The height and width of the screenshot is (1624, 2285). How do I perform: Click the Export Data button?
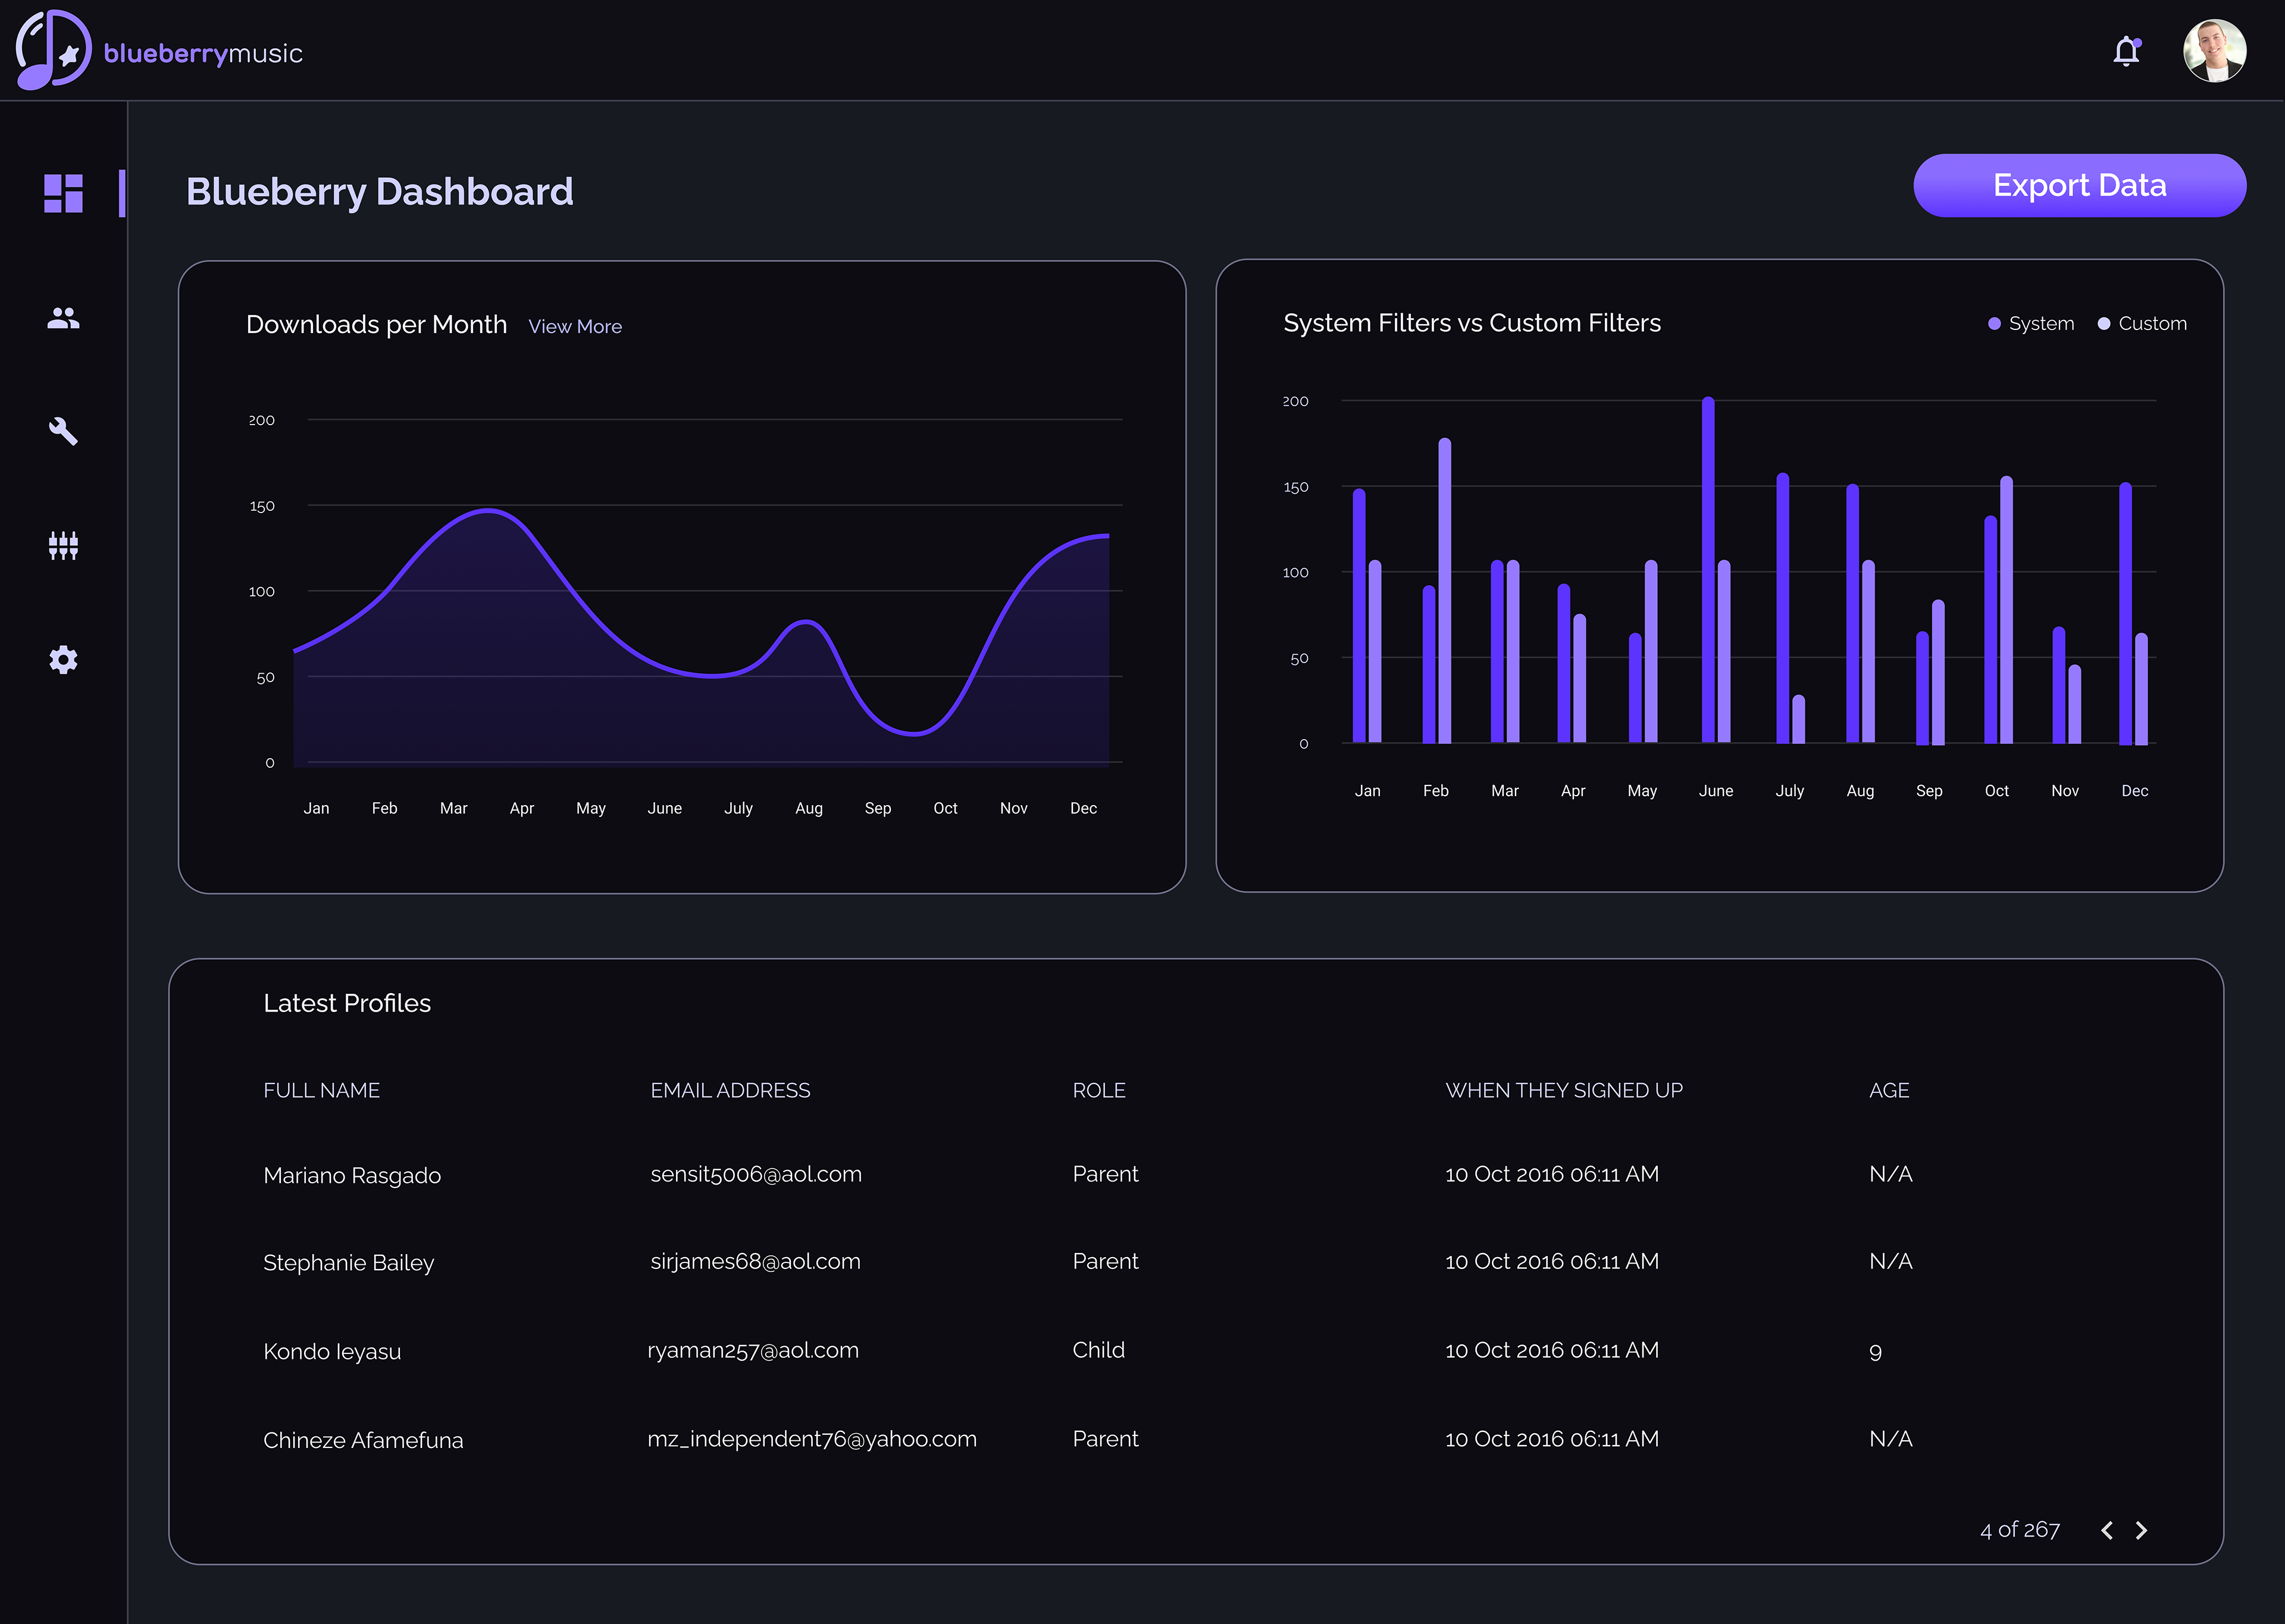pos(2079,186)
